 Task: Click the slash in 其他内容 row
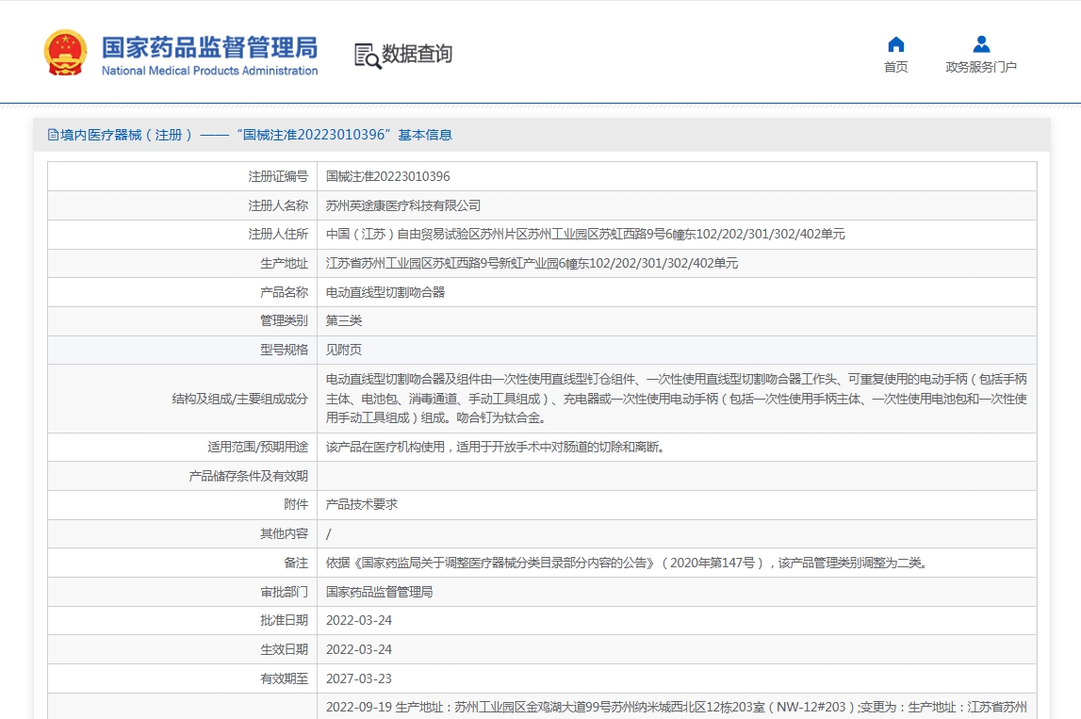[x=328, y=533]
